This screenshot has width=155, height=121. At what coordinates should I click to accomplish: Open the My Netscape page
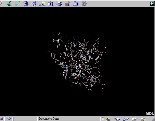(50, 4)
